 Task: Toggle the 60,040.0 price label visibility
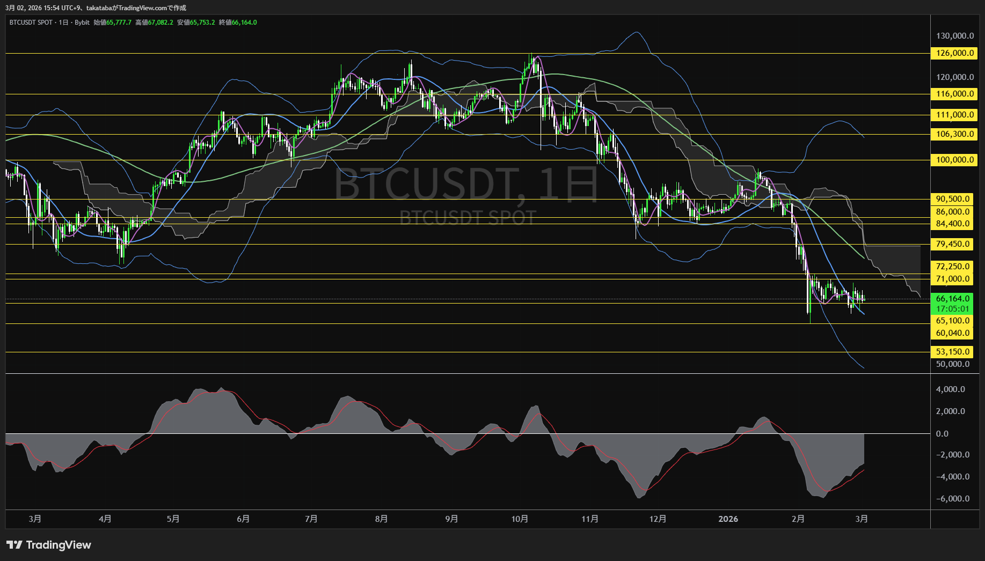953,332
